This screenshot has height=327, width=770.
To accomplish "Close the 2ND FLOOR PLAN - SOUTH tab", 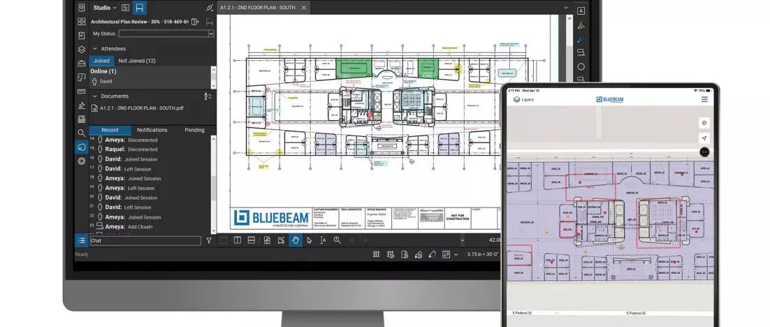I will pos(304,8).
